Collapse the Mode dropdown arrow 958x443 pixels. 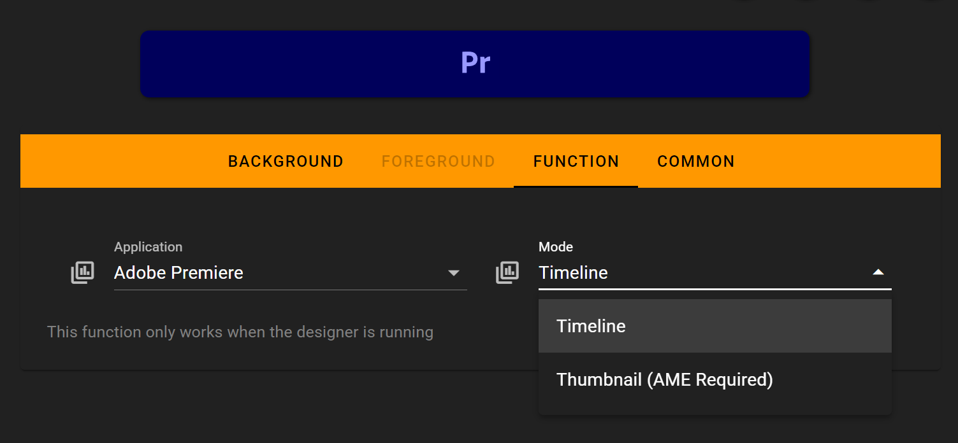click(x=878, y=272)
